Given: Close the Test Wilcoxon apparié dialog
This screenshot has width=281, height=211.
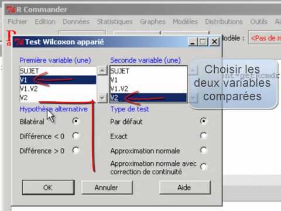Looking at the screenshot, I should pyautogui.click(x=214, y=42).
